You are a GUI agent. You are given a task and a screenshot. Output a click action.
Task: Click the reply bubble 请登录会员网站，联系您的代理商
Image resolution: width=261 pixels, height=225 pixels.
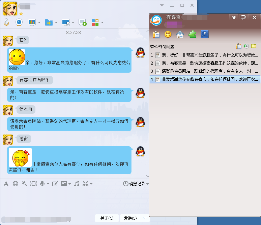pyautogui.click(x=69, y=124)
